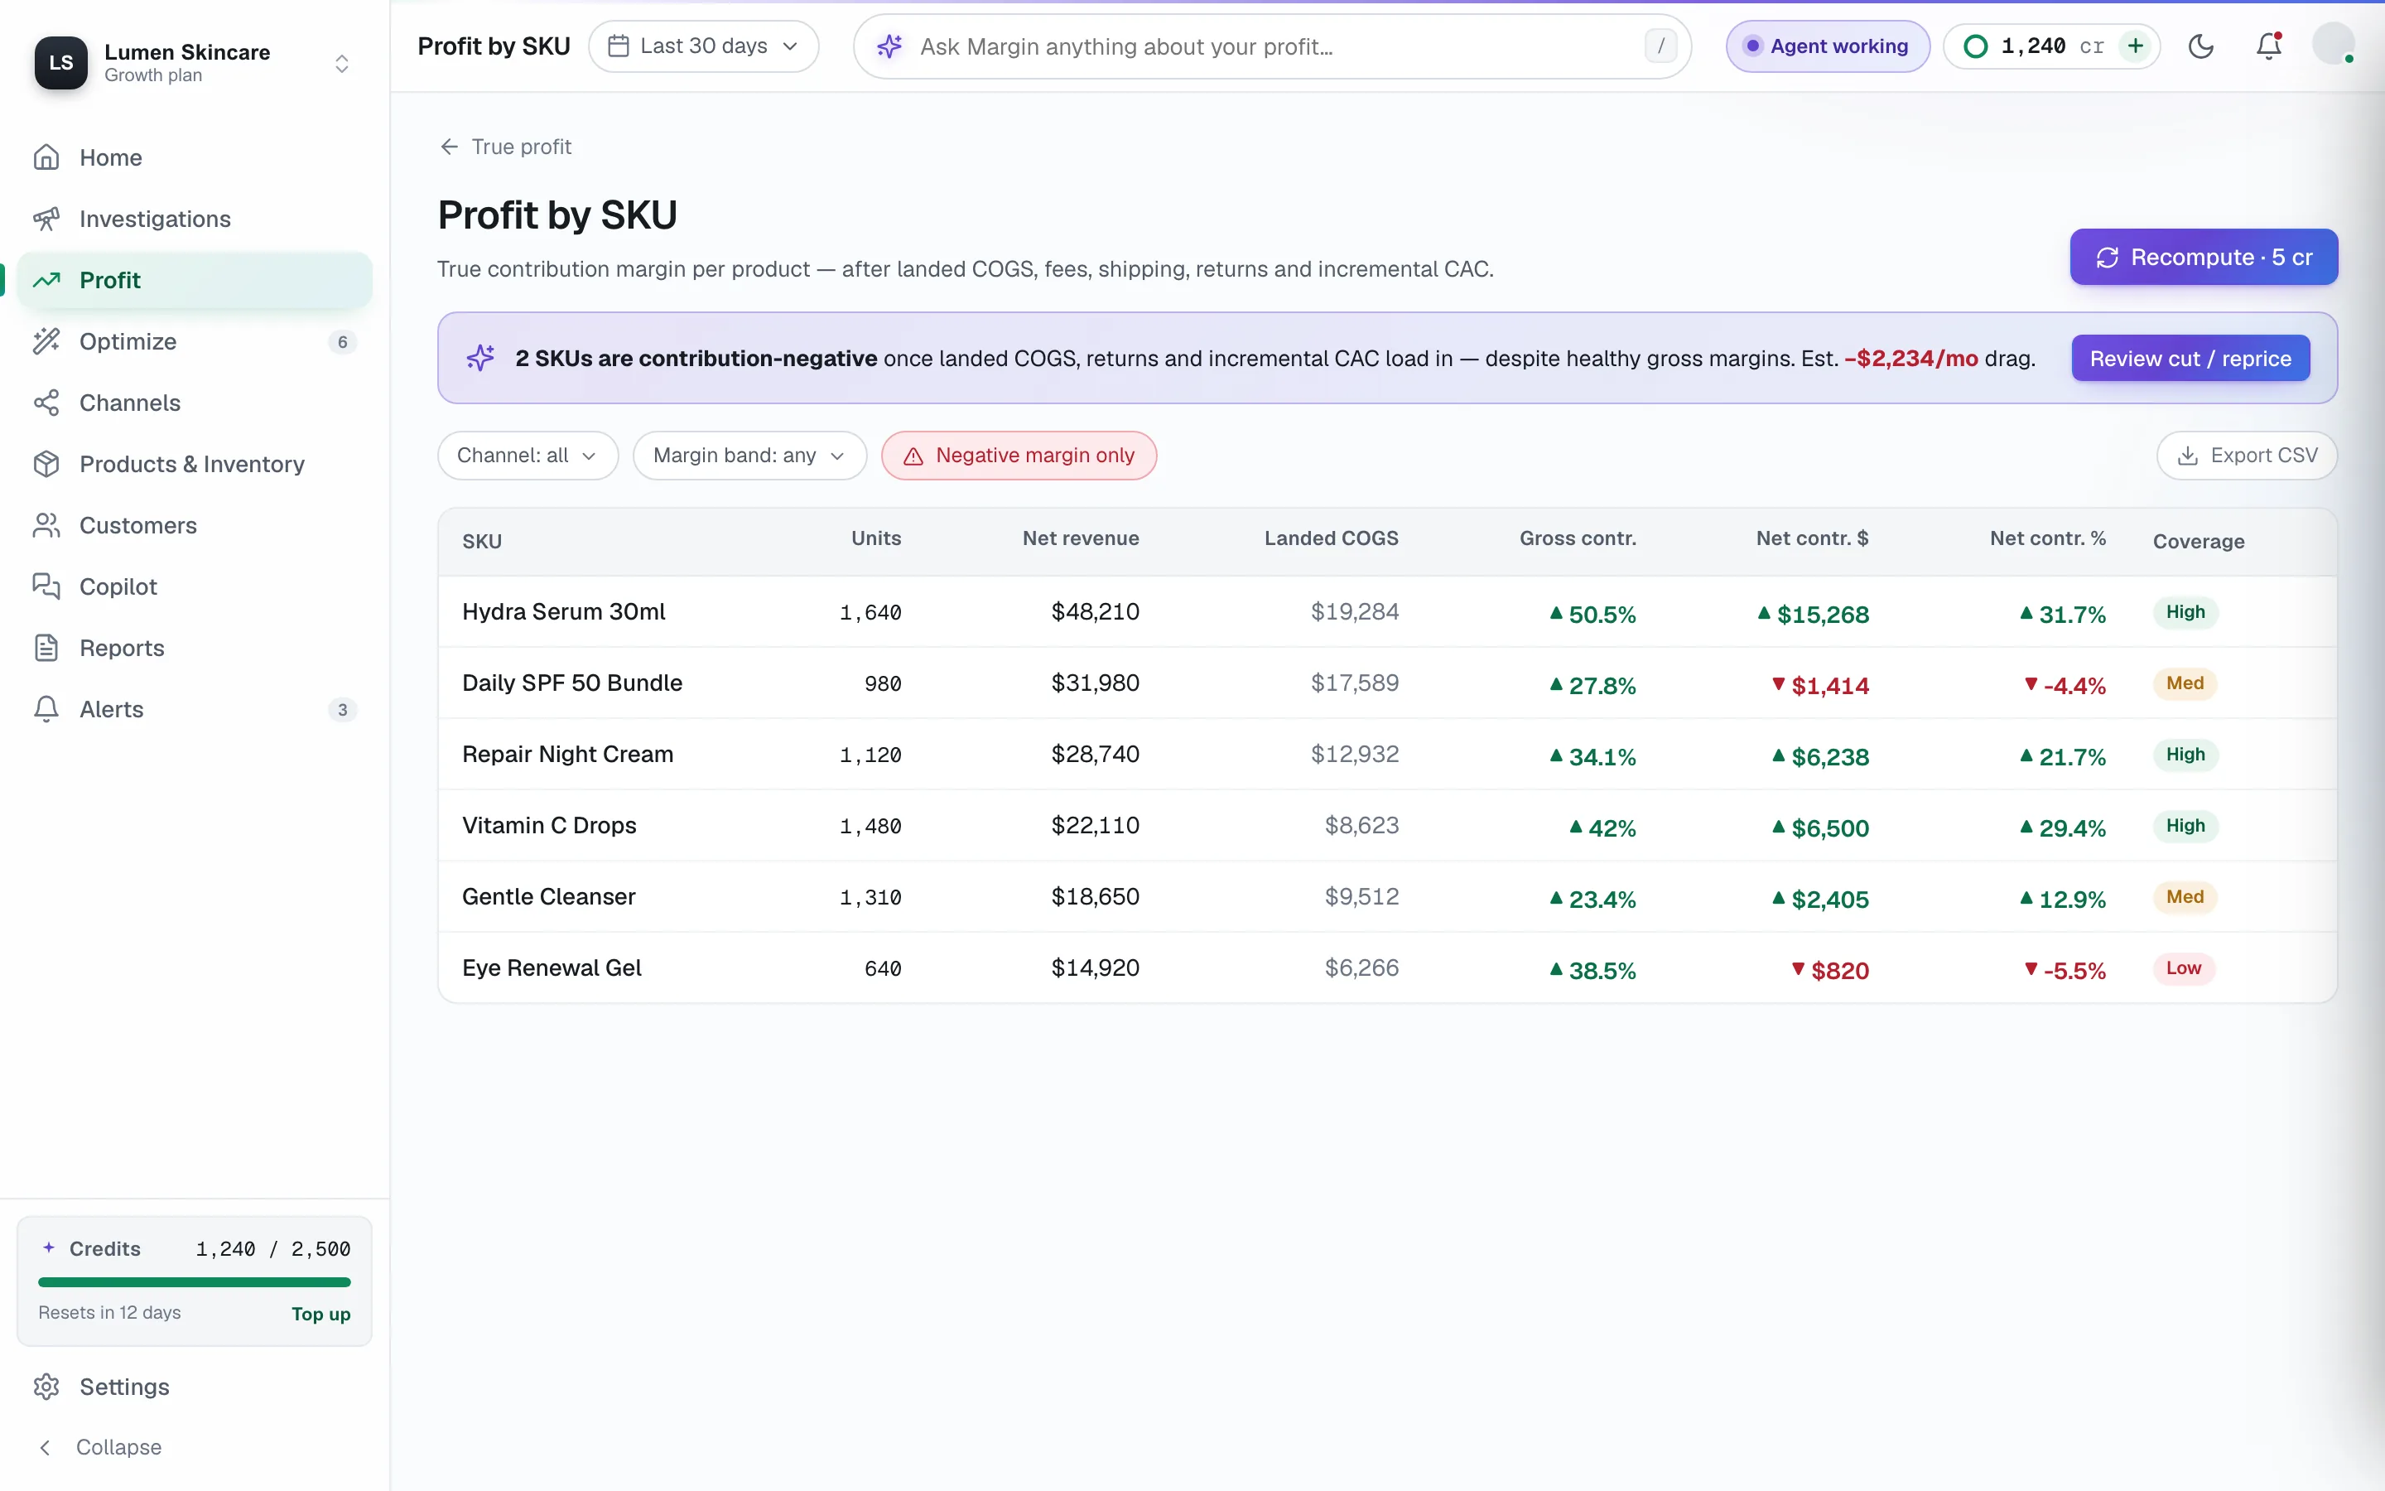This screenshot has width=2385, height=1491.
Task: Click the -5.5% net contribution value
Action: tap(2065, 970)
